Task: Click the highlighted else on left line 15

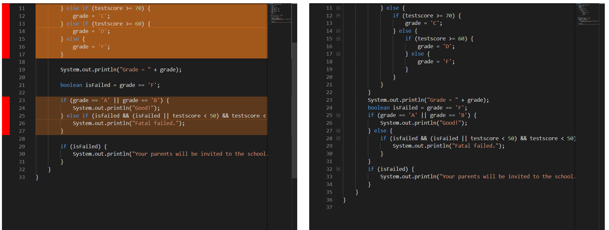Action: (x=73, y=39)
